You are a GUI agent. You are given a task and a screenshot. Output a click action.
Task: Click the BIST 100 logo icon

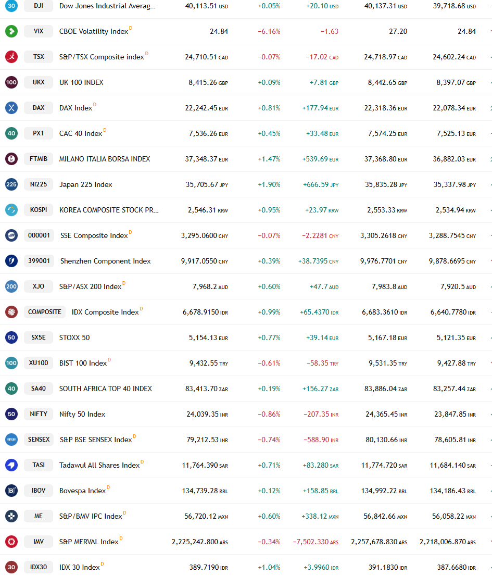(11, 363)
